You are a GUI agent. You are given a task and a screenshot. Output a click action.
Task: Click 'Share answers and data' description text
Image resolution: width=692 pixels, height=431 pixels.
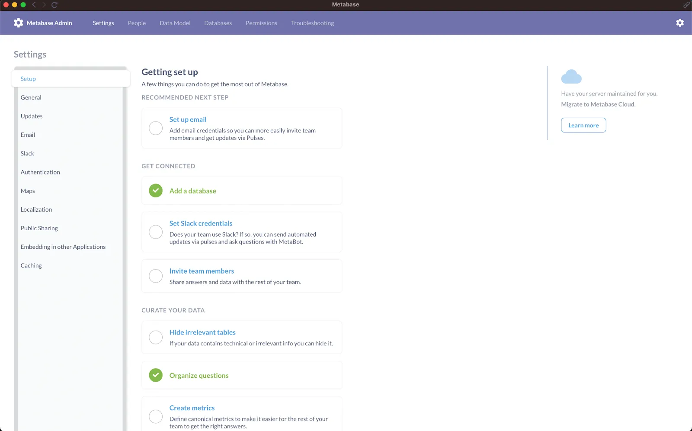pyautogui.click(x=235, y=282)
